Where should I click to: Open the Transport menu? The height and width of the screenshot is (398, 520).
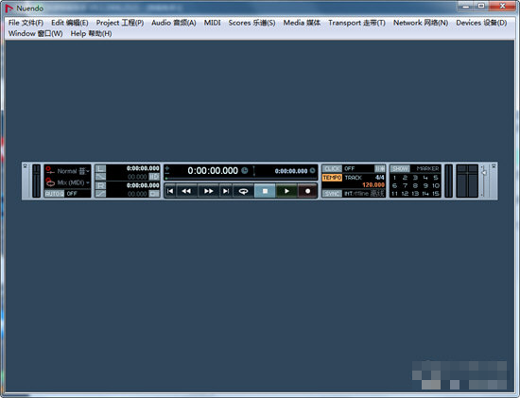356,23
